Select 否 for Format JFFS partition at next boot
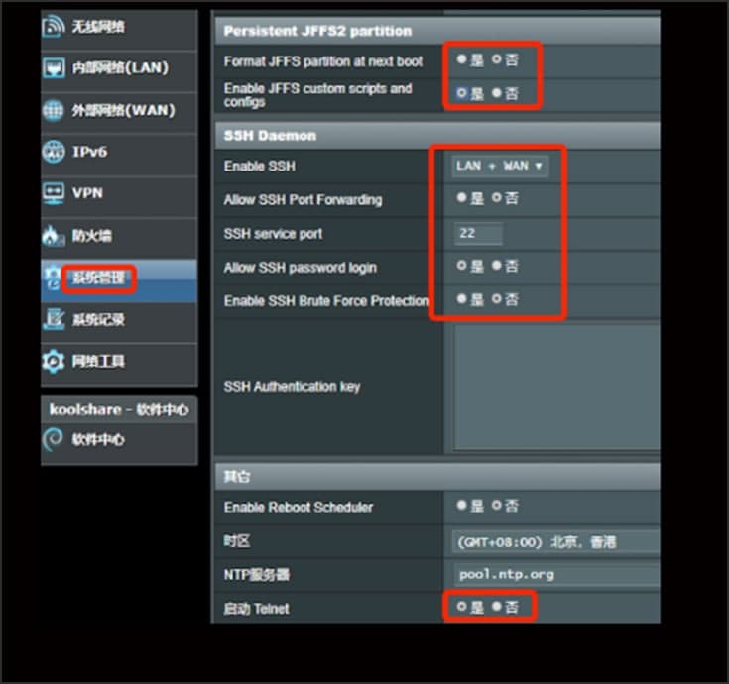 [x=497, y=59]
